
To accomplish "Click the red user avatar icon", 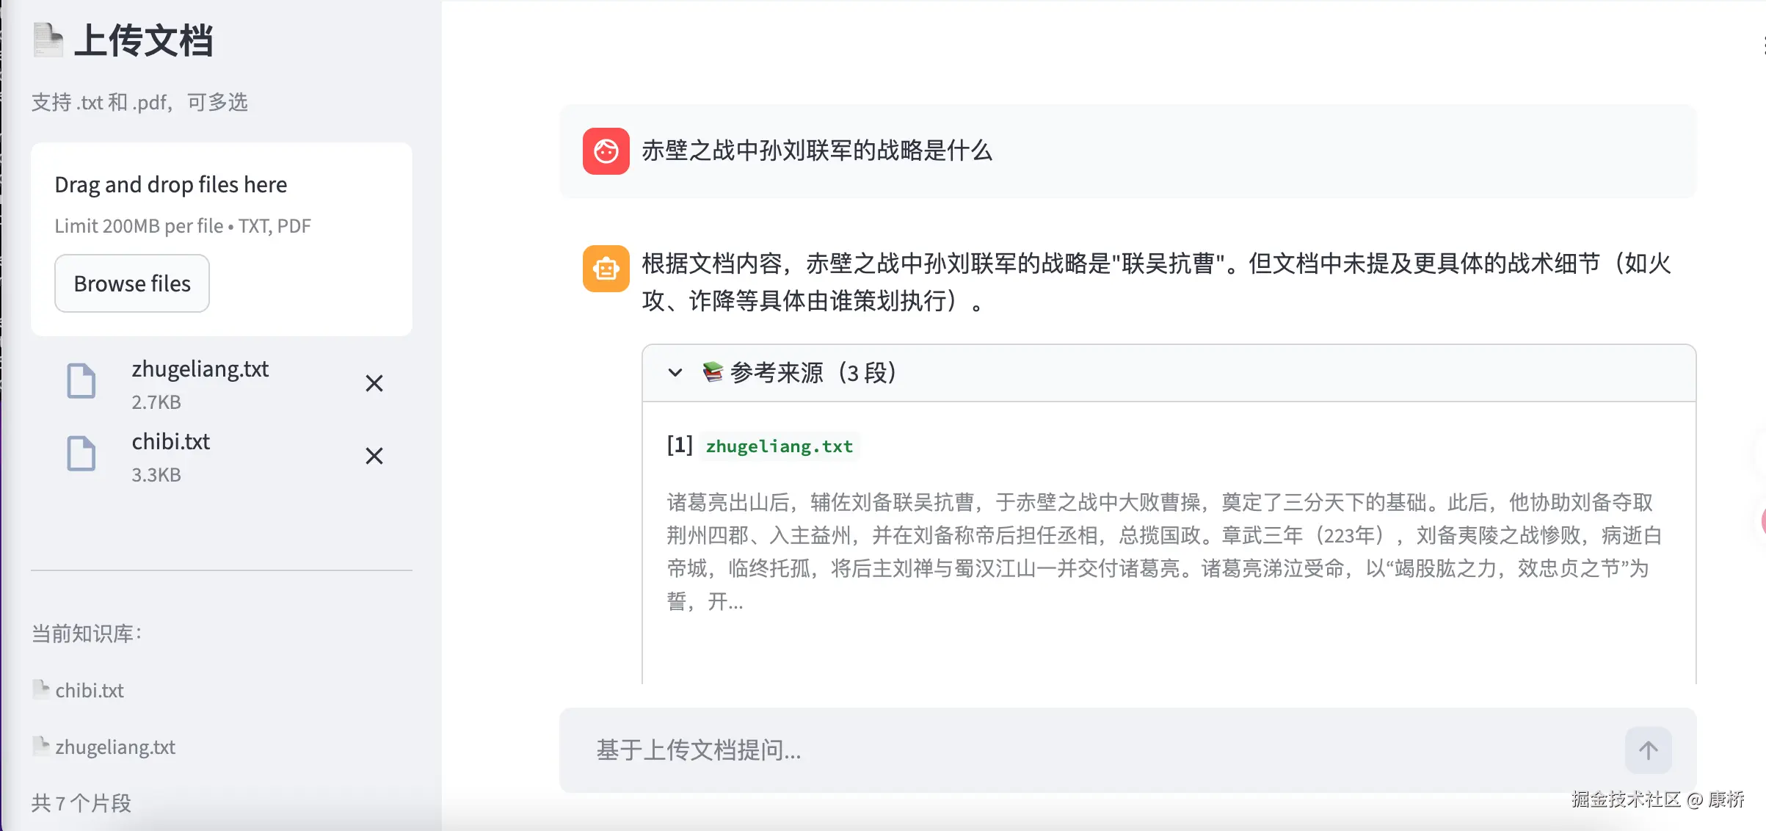I will click(606, 151).
